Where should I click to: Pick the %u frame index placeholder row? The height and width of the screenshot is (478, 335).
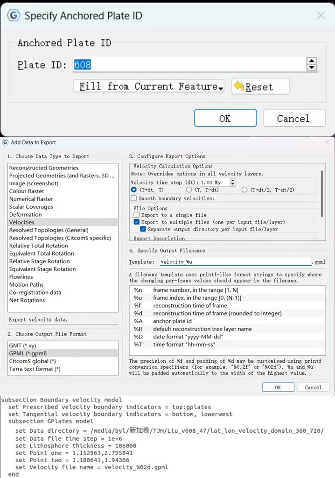tap(227, 298)
